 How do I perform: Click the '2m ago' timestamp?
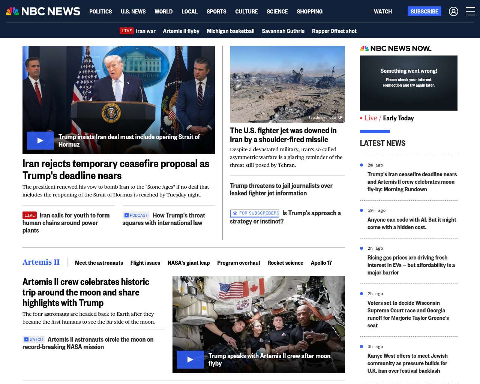click(375, 165)
